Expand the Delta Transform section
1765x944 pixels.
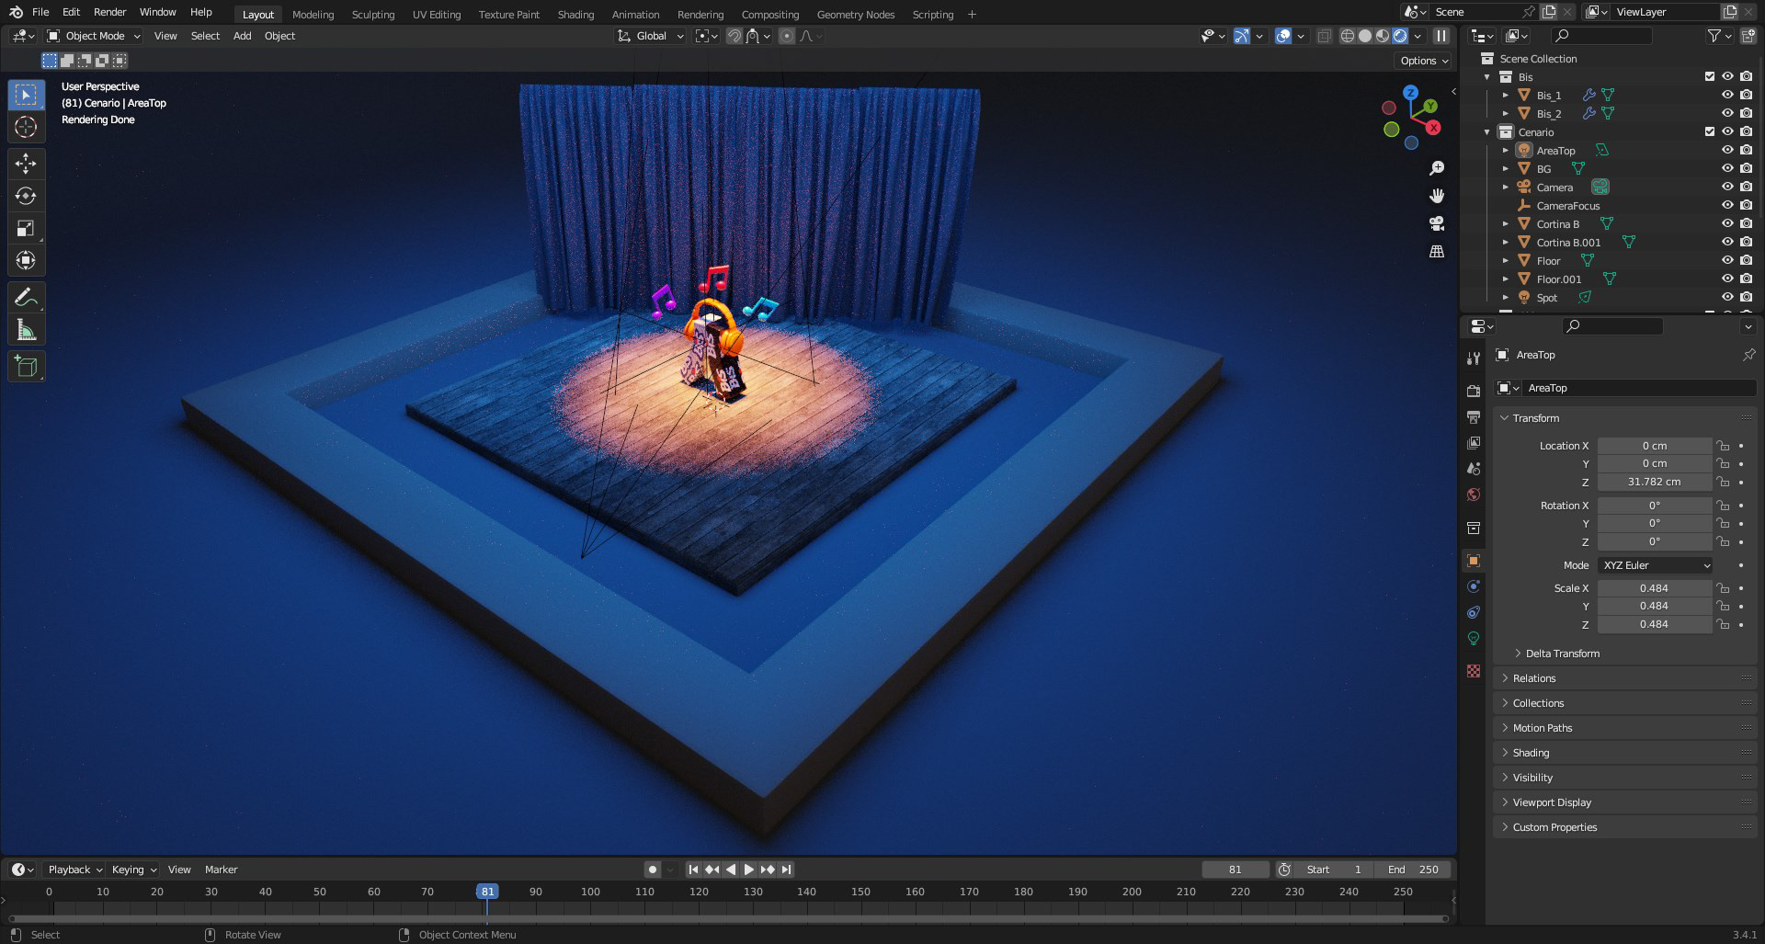(x=1562, y=654)
